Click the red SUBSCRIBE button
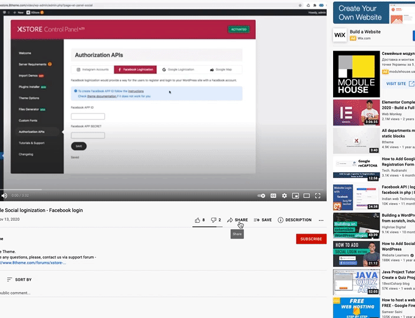Screen dimensions: 415x318 coord(311,239)
